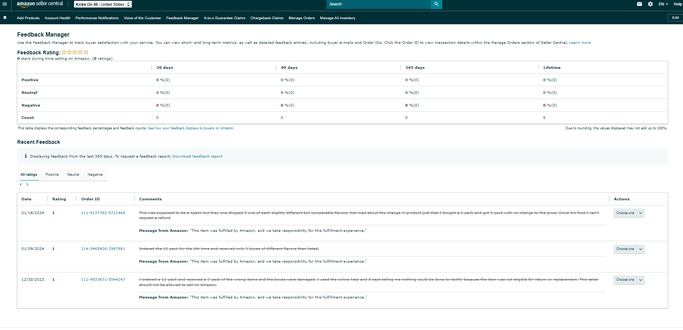Viewport: 683px width, 330px height.
Task: Click the bookmark icon in the navigation bar
Action: [5, 18]
